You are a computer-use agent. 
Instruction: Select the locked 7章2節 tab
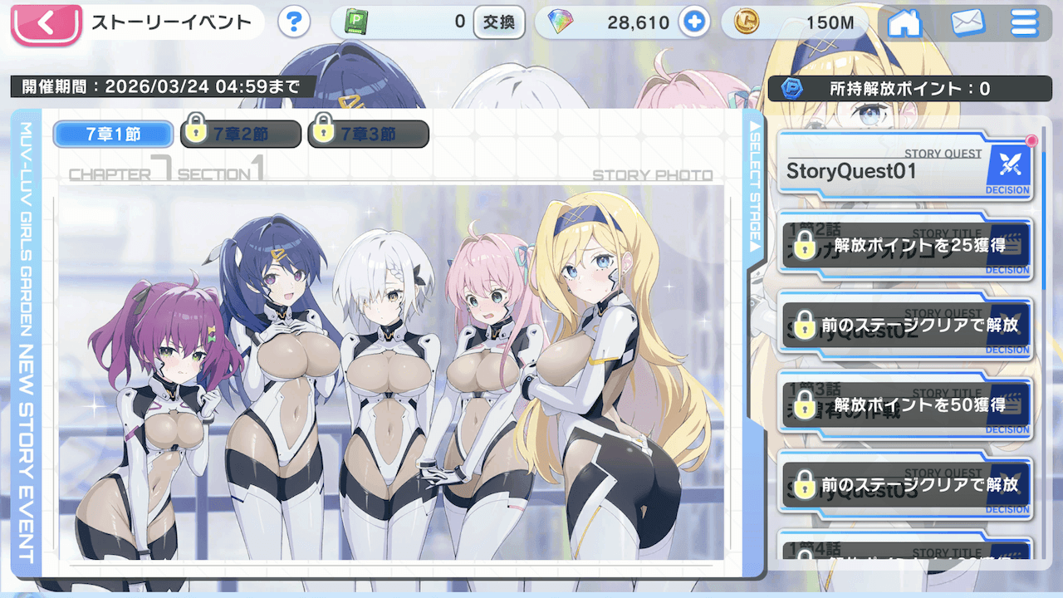click(x=241, y=134)
